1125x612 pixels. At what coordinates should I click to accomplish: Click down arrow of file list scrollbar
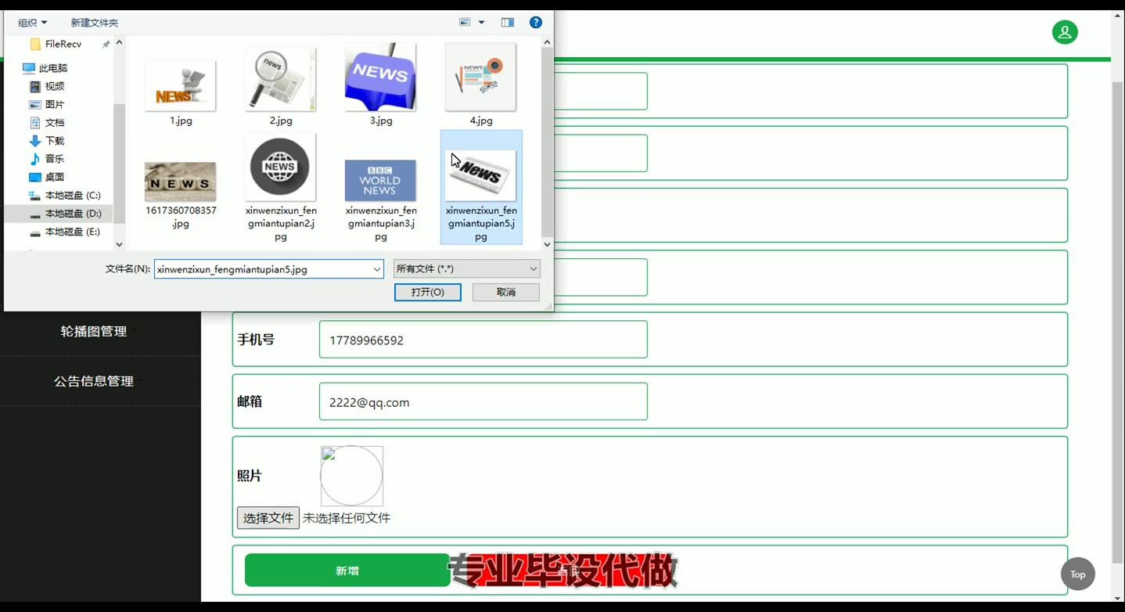547,244
